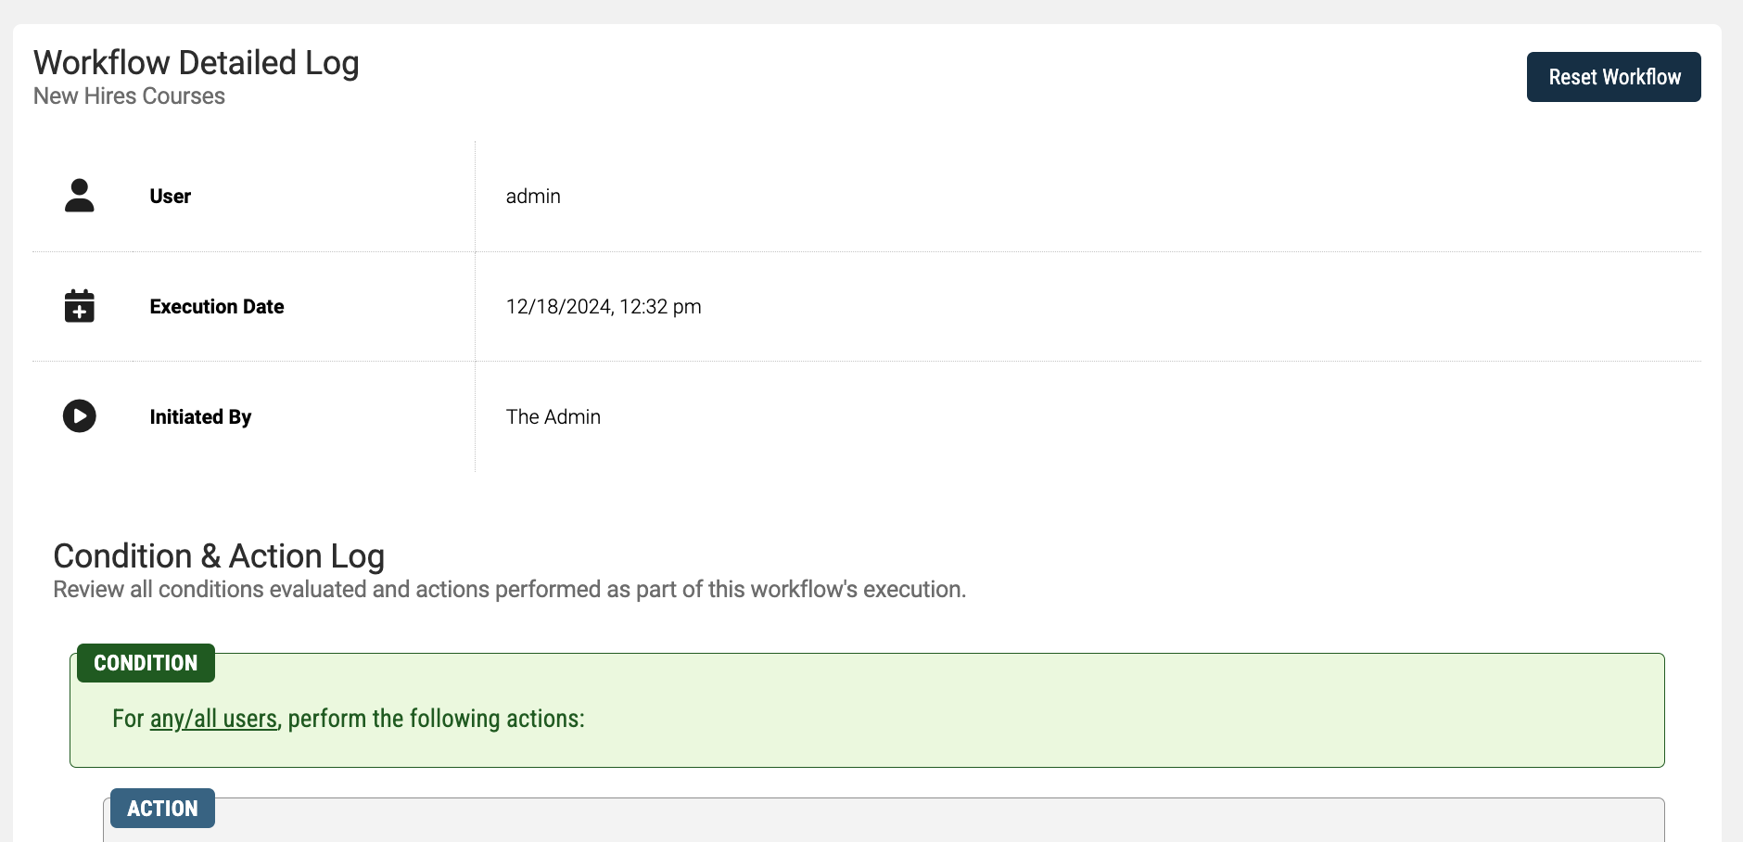Click the play circle icon
Screen dimensions: 1743x842
tap(80, 416)
